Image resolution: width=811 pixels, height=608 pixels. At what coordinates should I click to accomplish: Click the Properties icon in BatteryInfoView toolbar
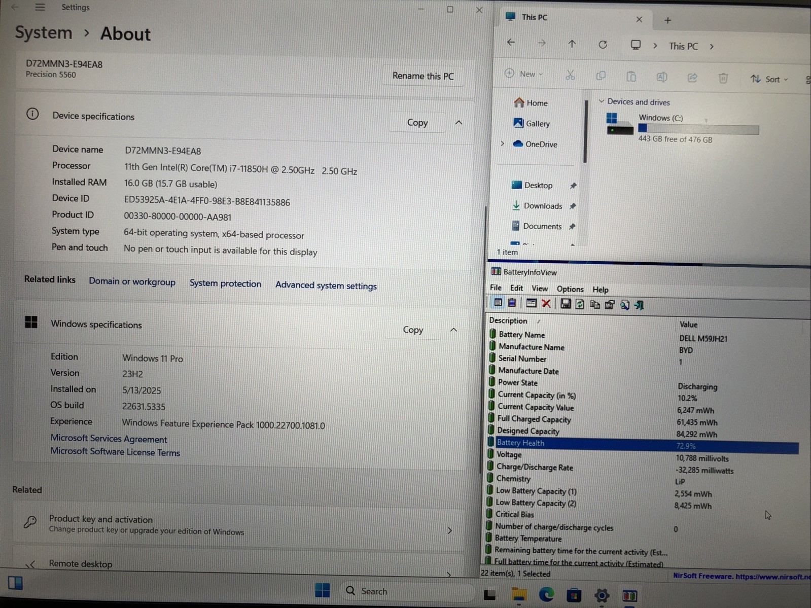pyautogui.click(x=610, y=305)
